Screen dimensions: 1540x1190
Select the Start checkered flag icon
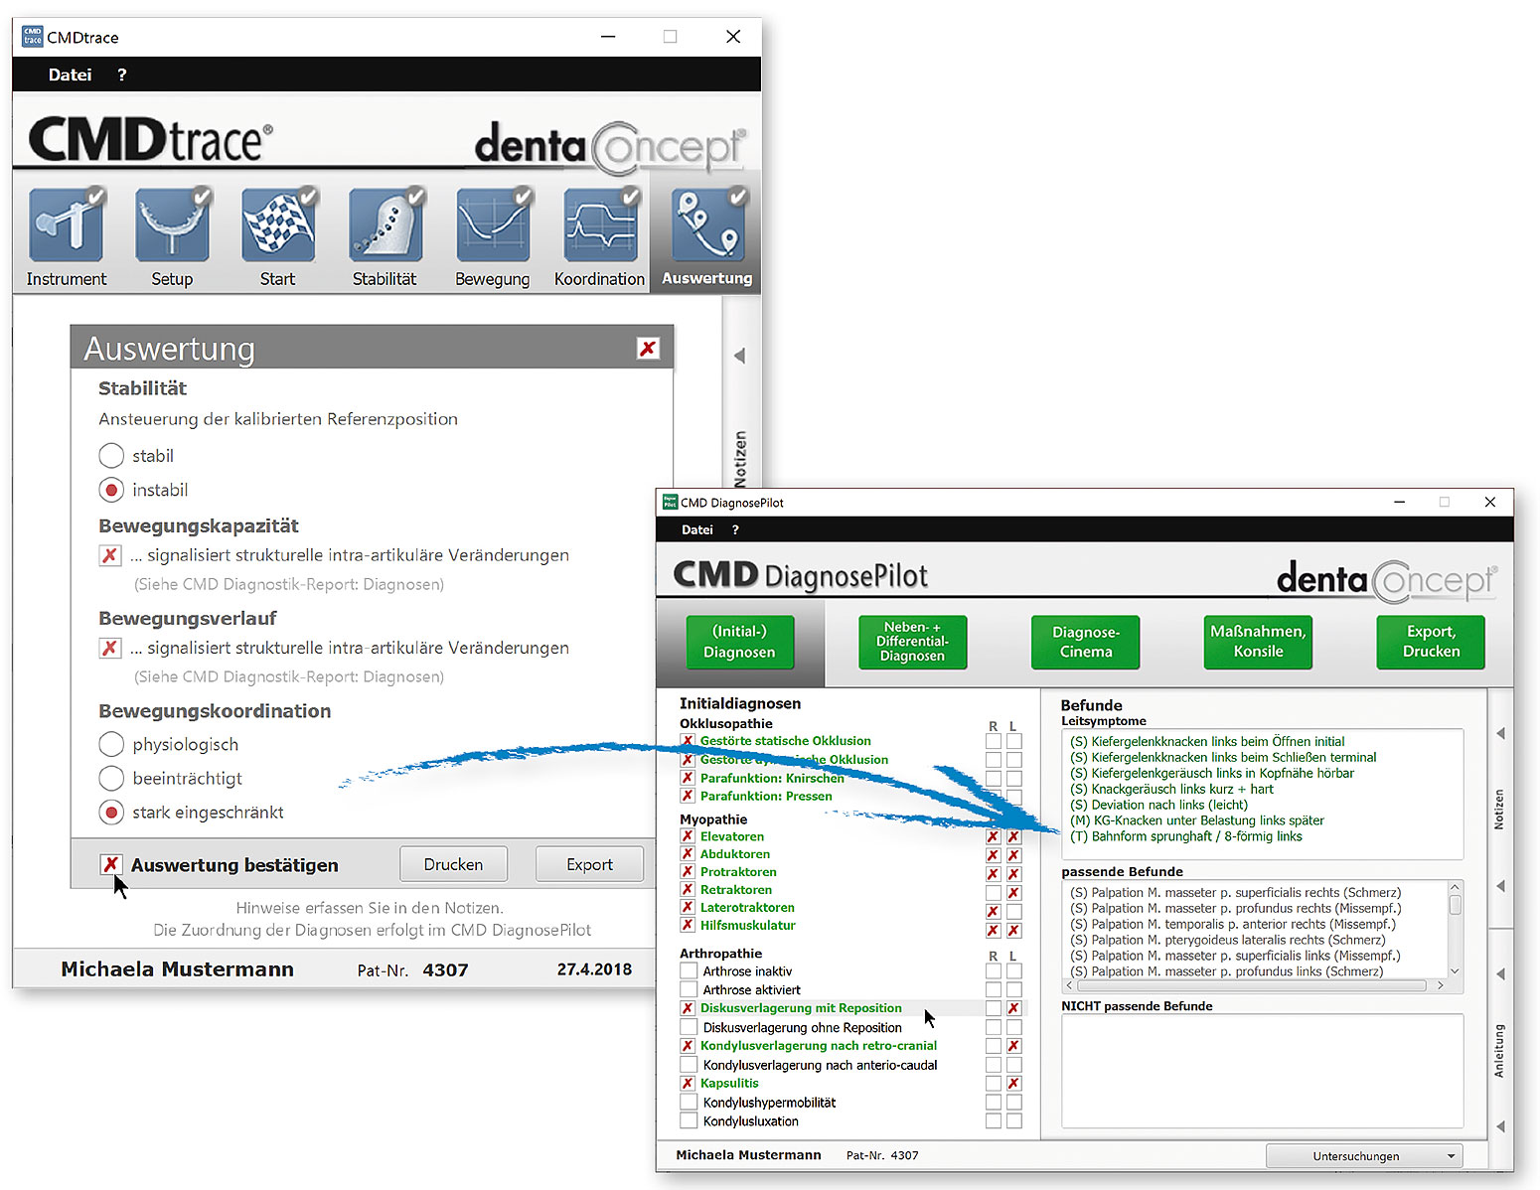278,225
